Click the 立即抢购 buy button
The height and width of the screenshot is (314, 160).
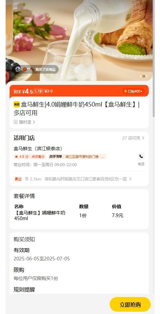130,305
